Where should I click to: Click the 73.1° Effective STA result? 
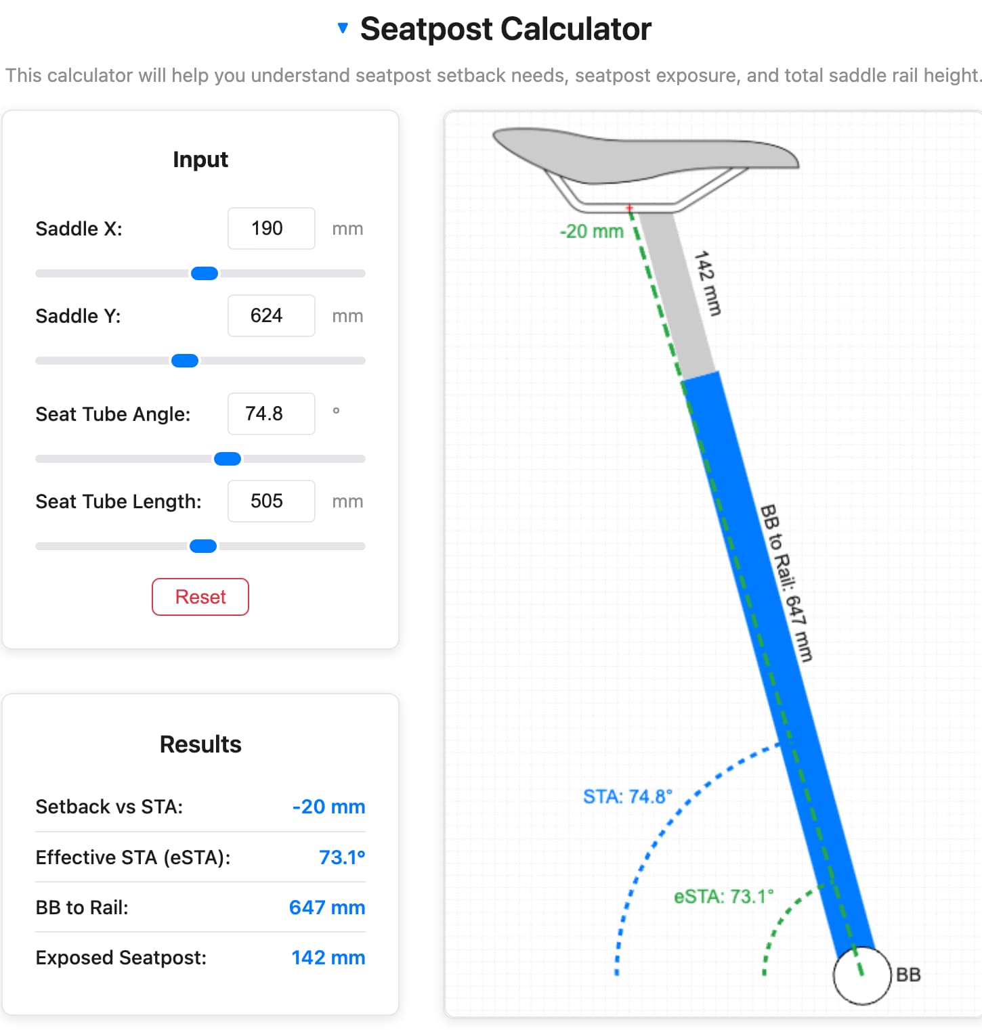[342, 857]
